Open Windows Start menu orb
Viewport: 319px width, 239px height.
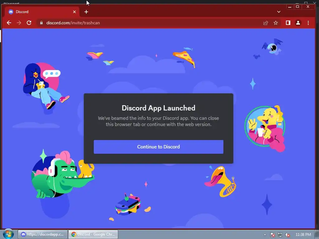(8, 234)
